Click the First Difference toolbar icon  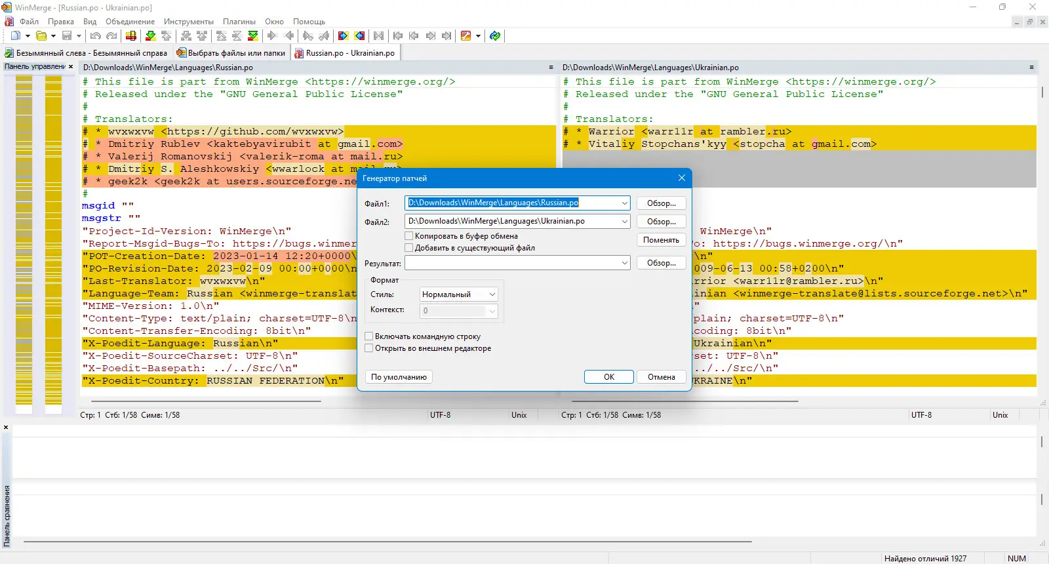click(222, 36)
